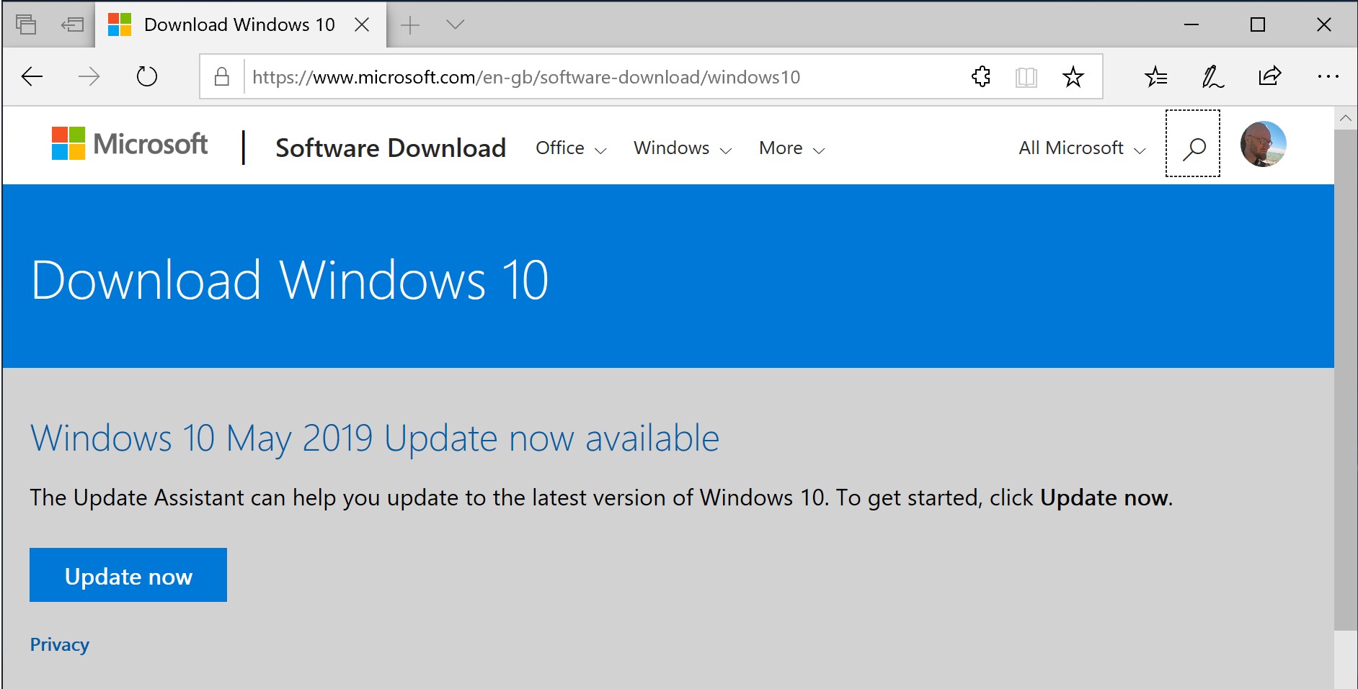Click the Microsoft site search magnifier

click(1193, 148)
